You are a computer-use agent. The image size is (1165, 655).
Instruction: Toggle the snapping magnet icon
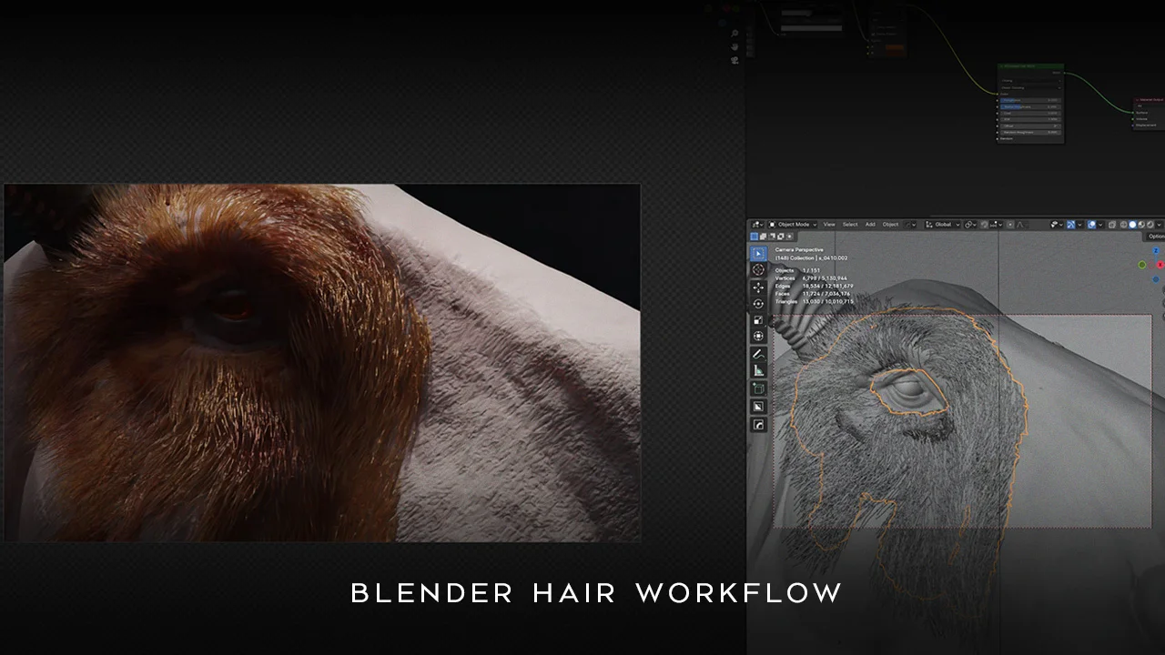click(x=985, y=225)
